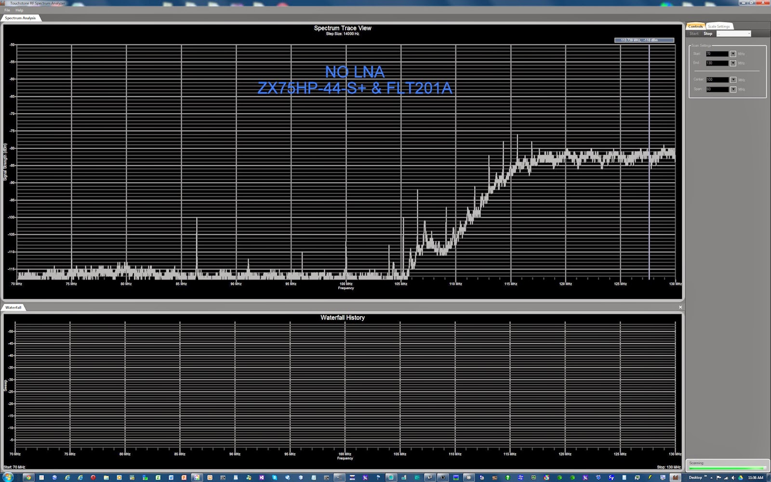Viewport: 771px width, 482px height.
Task: Open the green help question-mark taskbar icon
Action: click(x=507, y=478)
